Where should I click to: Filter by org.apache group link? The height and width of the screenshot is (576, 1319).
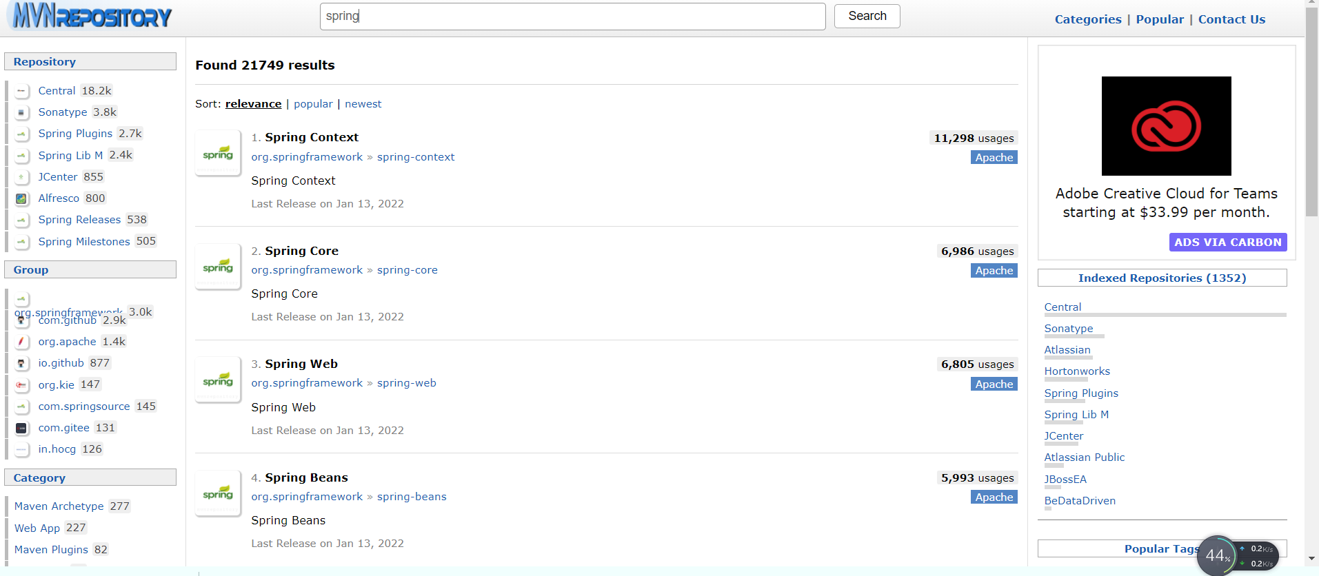(68, 342)
